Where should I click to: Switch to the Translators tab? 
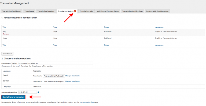29,11
